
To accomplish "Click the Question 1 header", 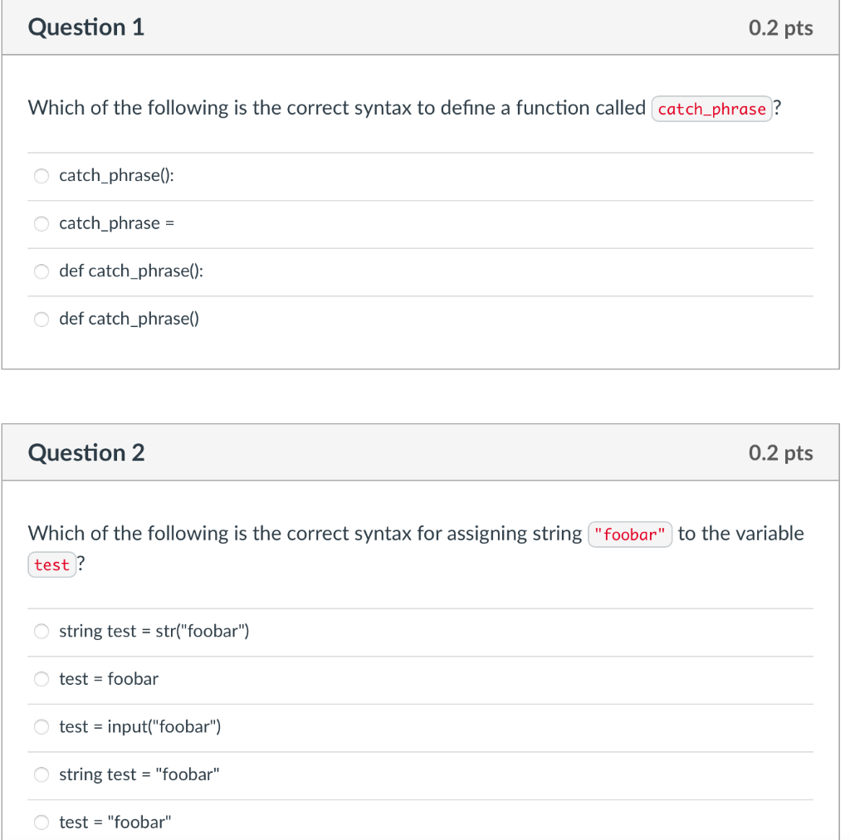I will 85,27.
